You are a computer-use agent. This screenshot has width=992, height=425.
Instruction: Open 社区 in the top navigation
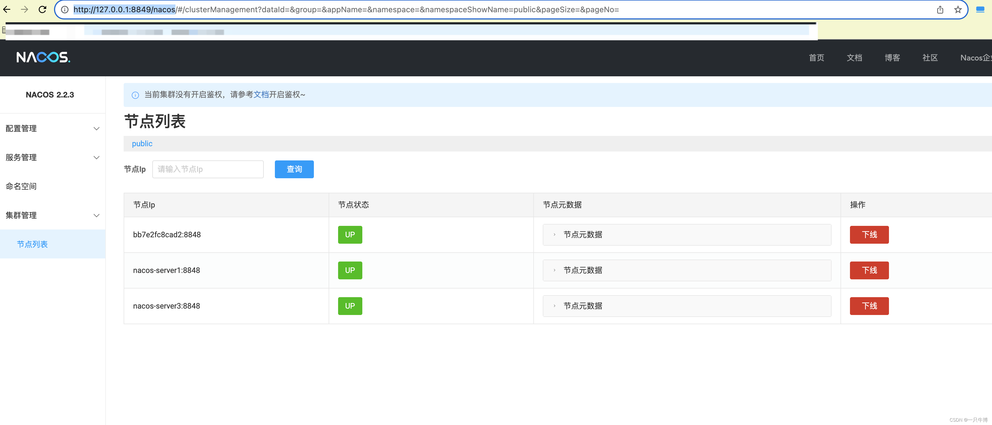point(930,58)
